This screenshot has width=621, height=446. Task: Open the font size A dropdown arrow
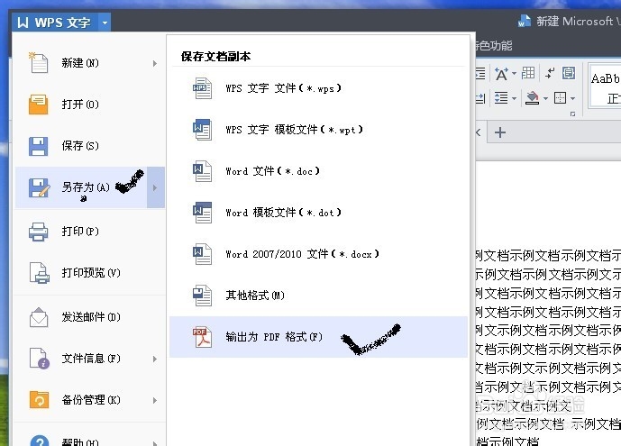click(x=514, y=74)
